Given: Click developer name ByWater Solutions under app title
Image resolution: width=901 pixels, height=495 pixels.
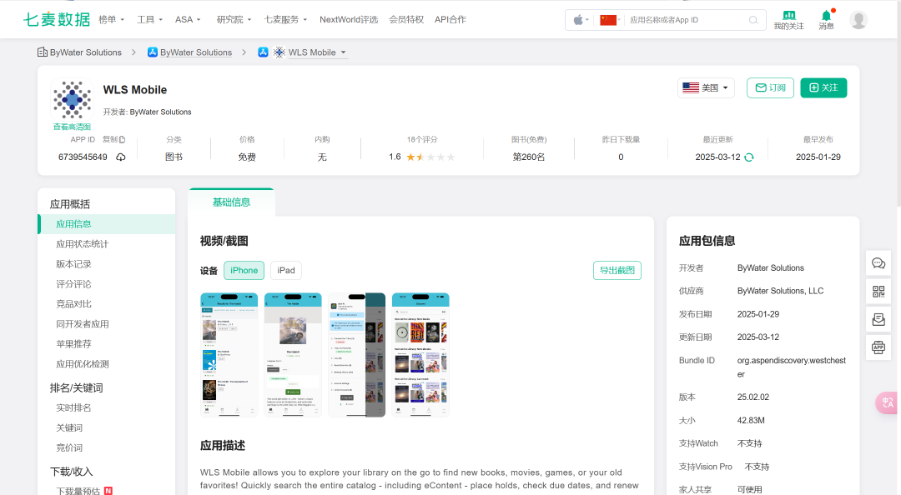Looking at the screenshot, I should pyautogui.click(x=160, y=112).
